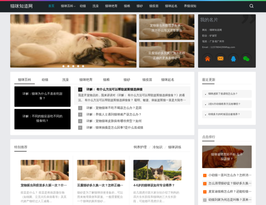Click number 4 badge in article list
This screenshot has width=266, height=205.
pos(80,121)
